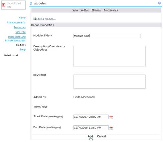The image size is (163, 142).
Task: Open the End Date calendar picker
Action: tap(111, 128)
